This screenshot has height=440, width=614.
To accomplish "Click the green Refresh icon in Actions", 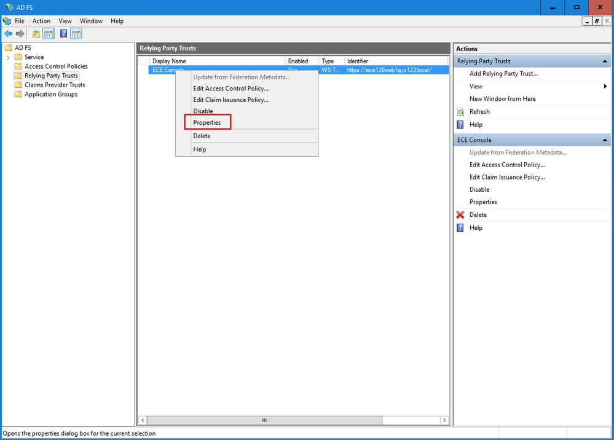I will click(x=461, y=112).
